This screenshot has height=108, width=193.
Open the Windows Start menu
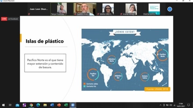(3, 105)
